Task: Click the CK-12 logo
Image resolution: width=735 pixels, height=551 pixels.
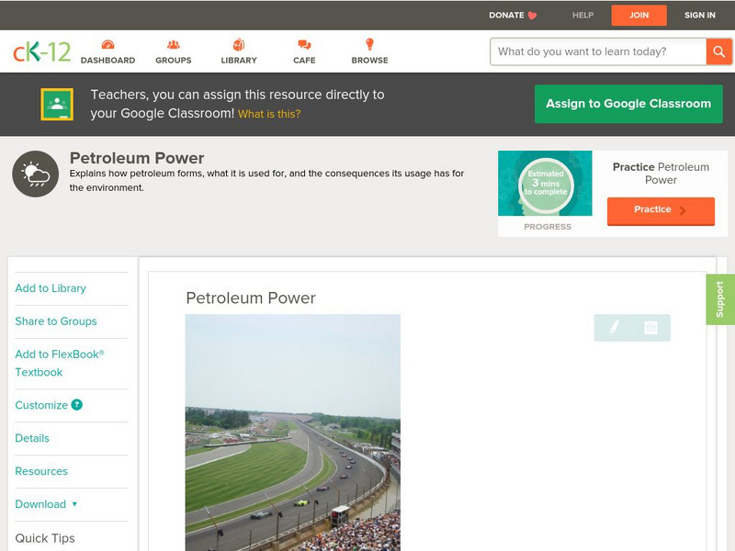Action: click(41, 51)
